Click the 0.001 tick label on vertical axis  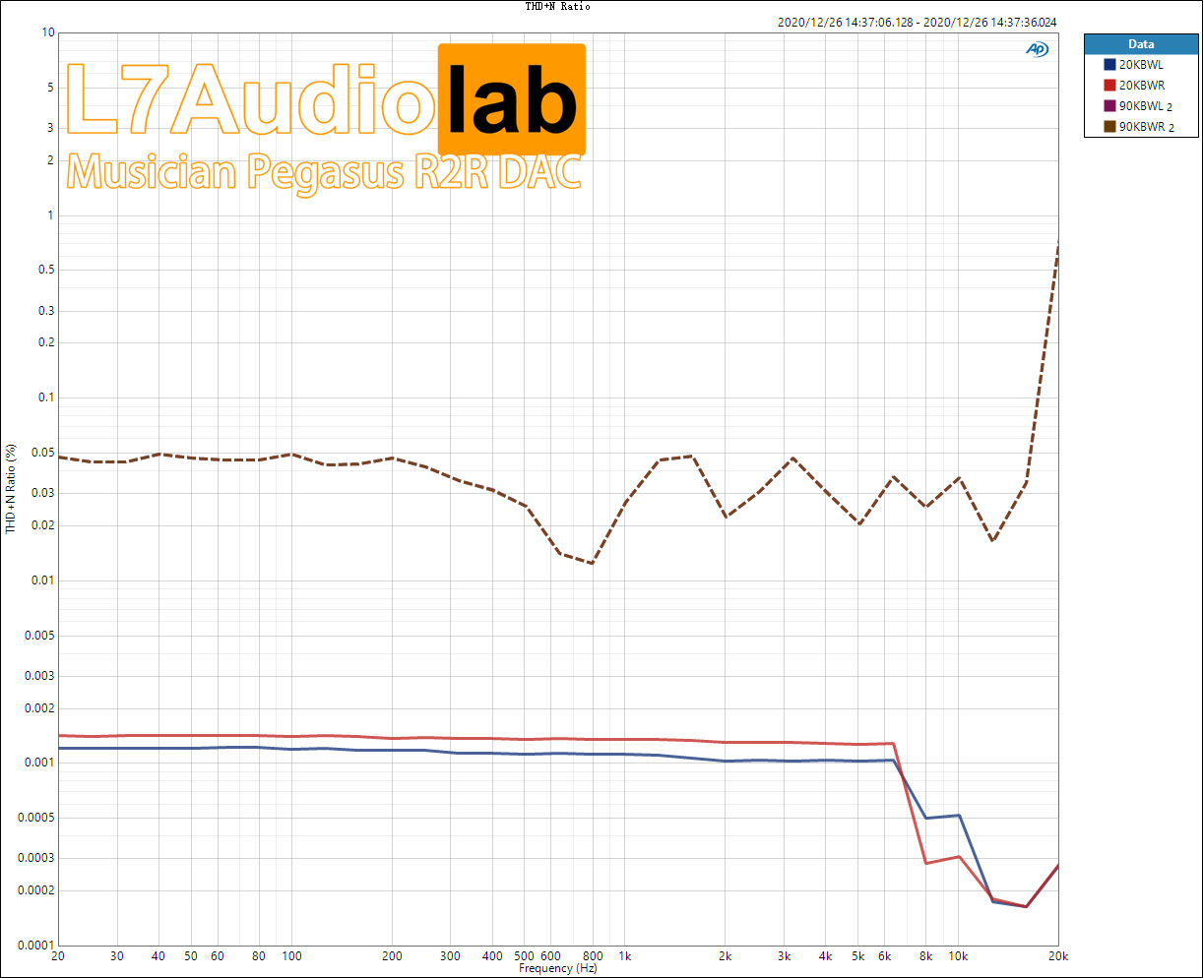[40, 763]
